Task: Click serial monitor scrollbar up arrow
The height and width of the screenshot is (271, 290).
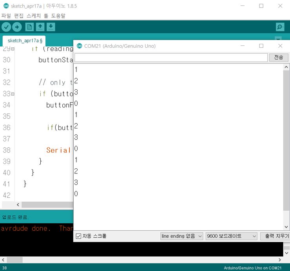Action: click(286, 67)
